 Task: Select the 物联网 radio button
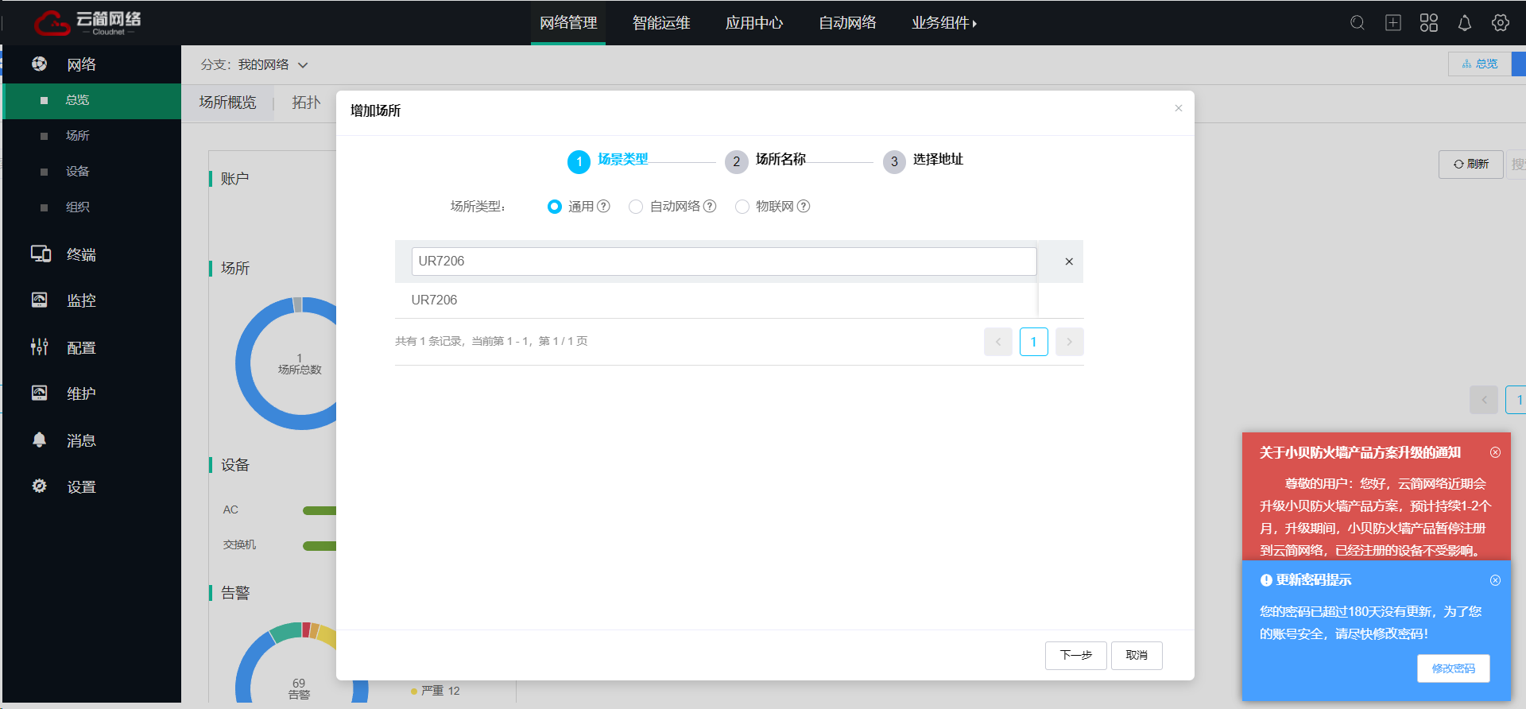[742, 207]
